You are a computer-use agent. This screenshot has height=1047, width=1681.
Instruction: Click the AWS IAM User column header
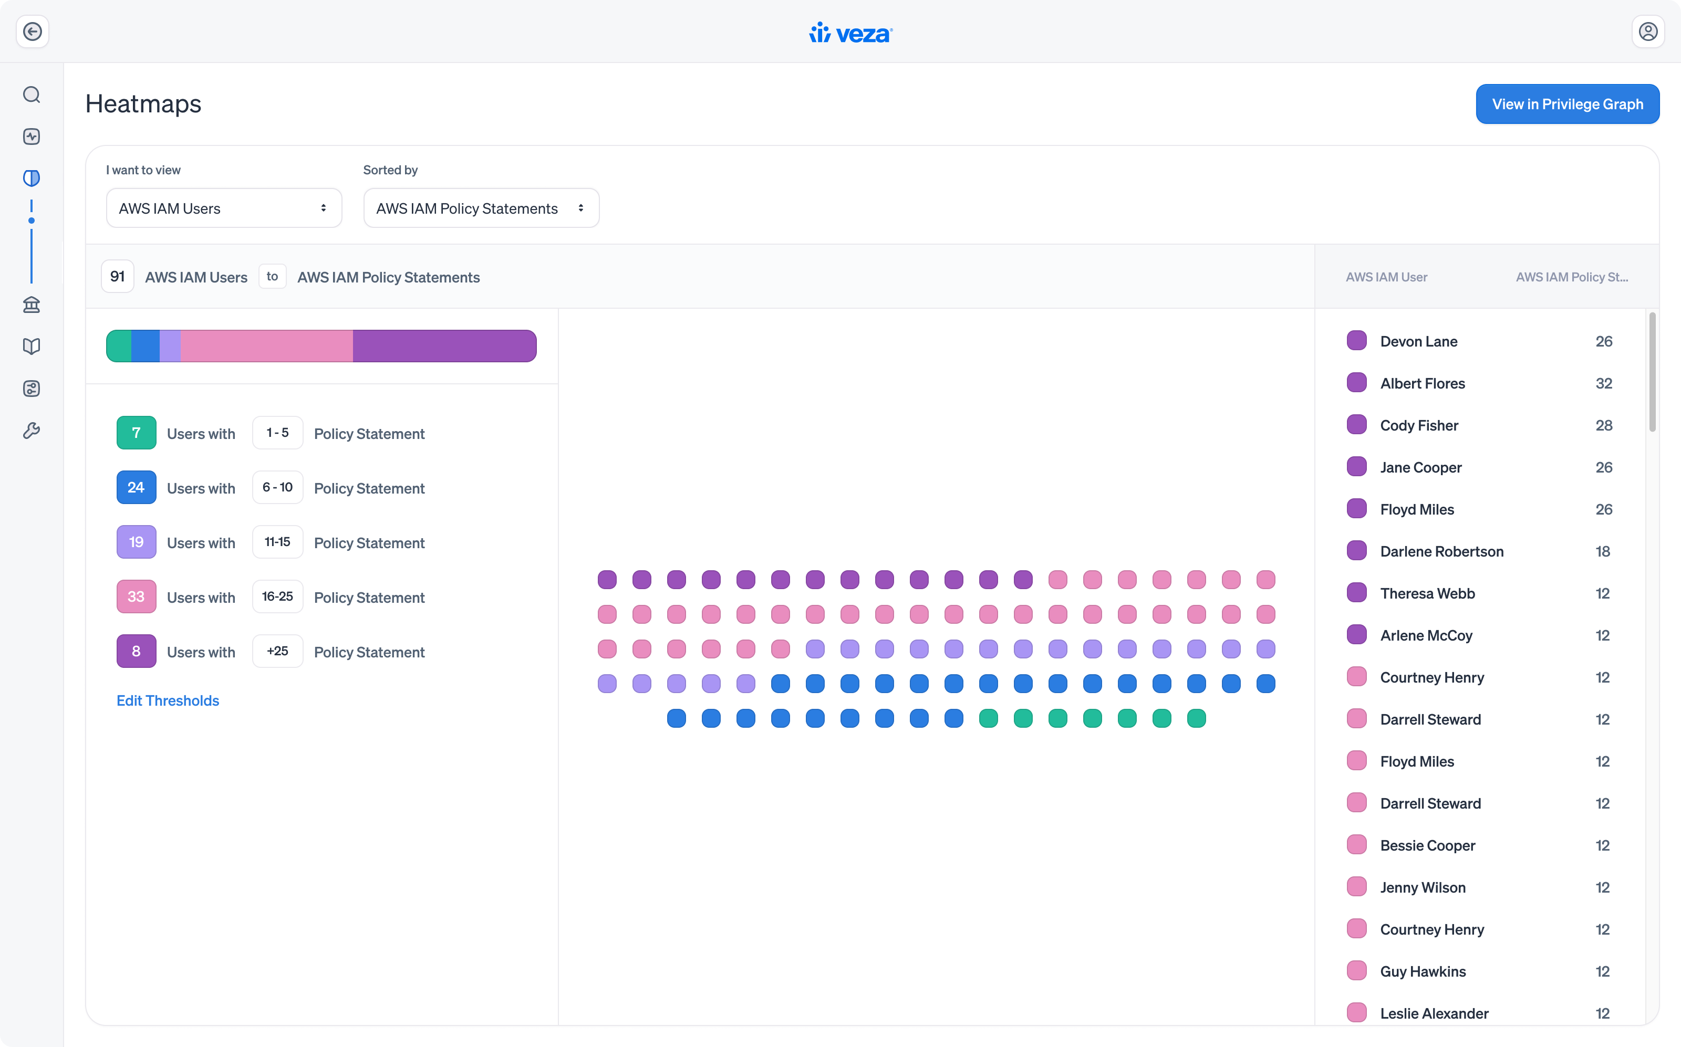1387,277
